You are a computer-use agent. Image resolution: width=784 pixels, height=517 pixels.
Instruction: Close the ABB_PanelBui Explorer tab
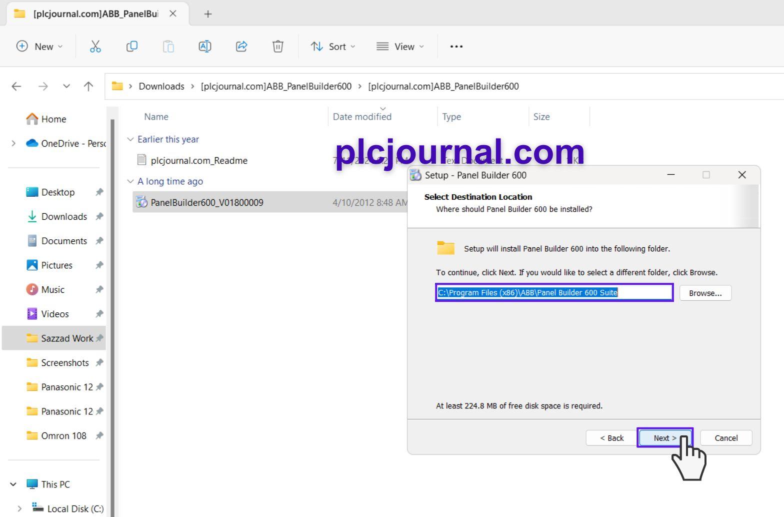pyautogui.click(x=173, y=14)
